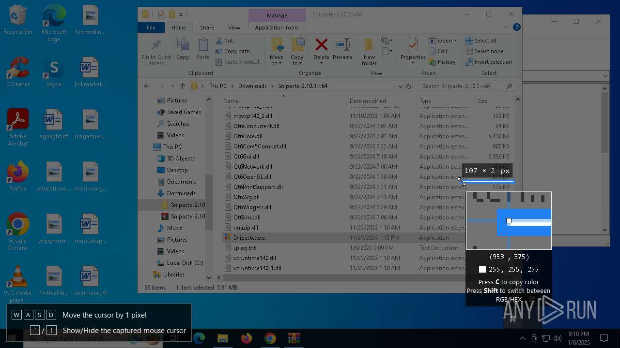Select Saved Games in navigation pane

click(184, 112)
